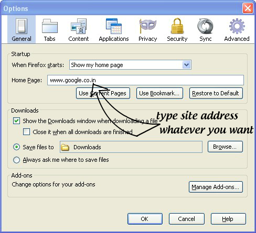Expand the When Firefox starts dropdown arrow
Image resolution: width=256 pixels, height=233 pixels.
tap(186, 65)
